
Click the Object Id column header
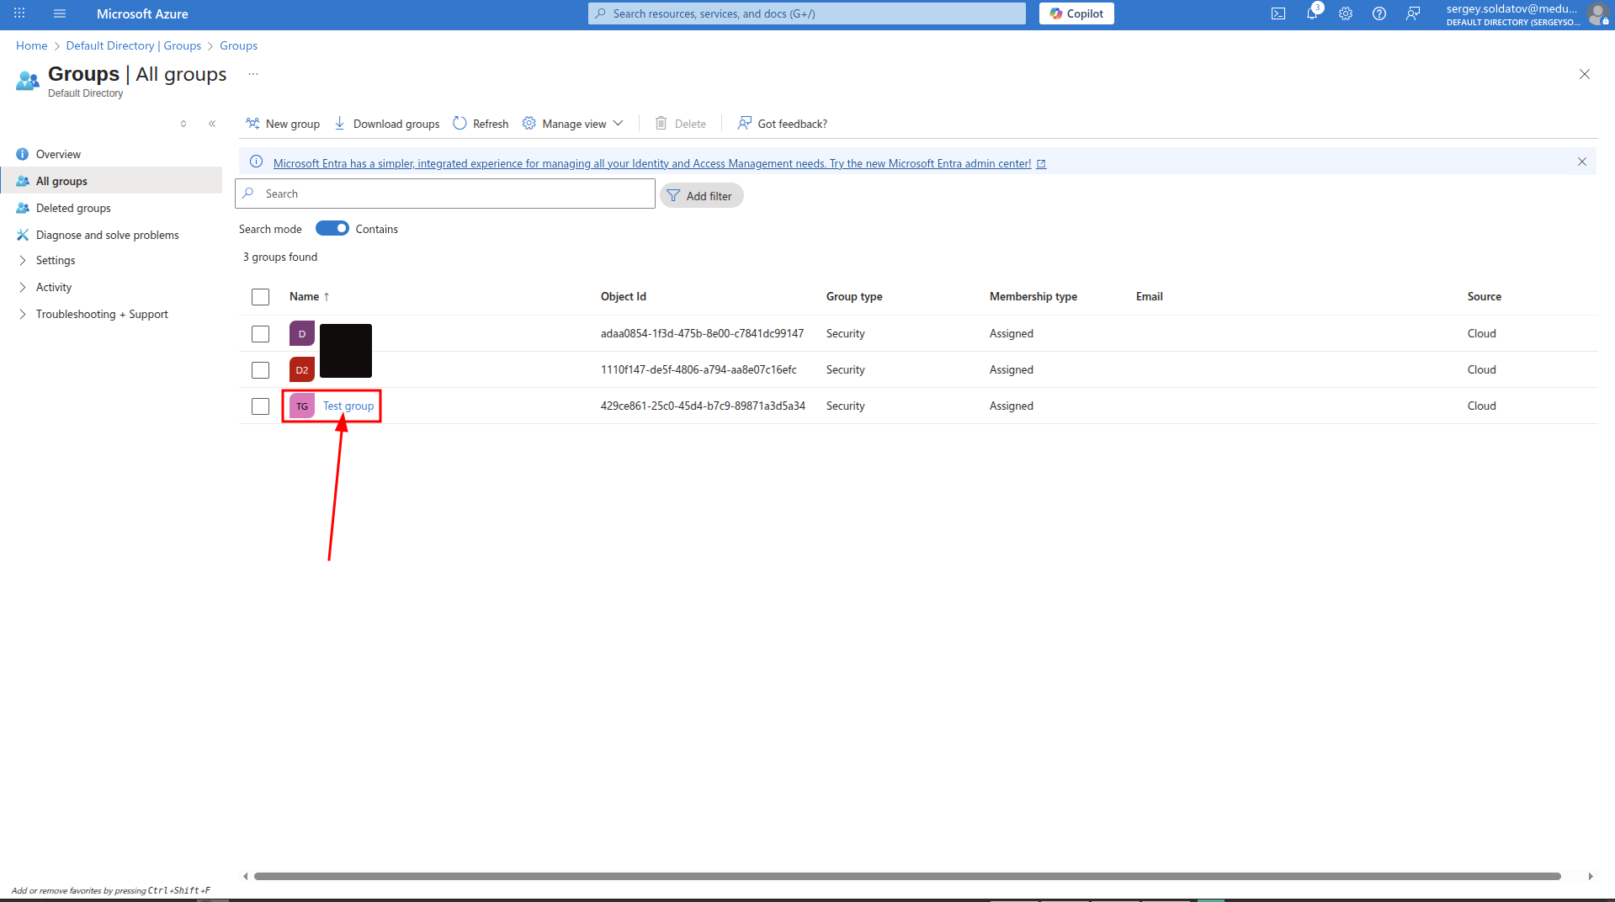(x=624, y=297)
